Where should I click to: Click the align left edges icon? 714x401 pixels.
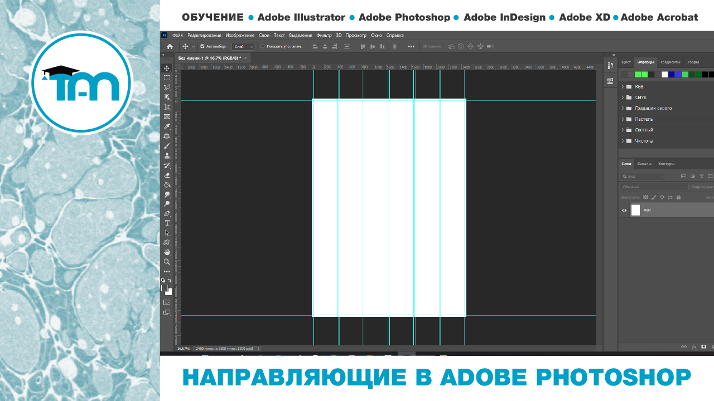coord(315,47)
